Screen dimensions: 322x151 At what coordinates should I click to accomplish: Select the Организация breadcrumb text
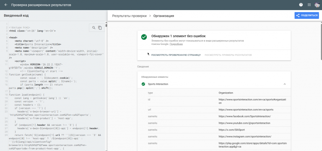click(164, 16)
